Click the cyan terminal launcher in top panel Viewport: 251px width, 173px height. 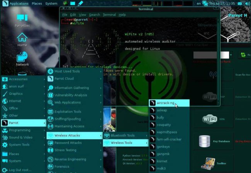pos(73,3)
